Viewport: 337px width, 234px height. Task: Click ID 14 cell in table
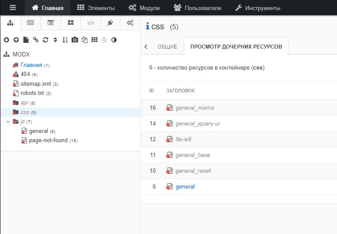point(153,123)
